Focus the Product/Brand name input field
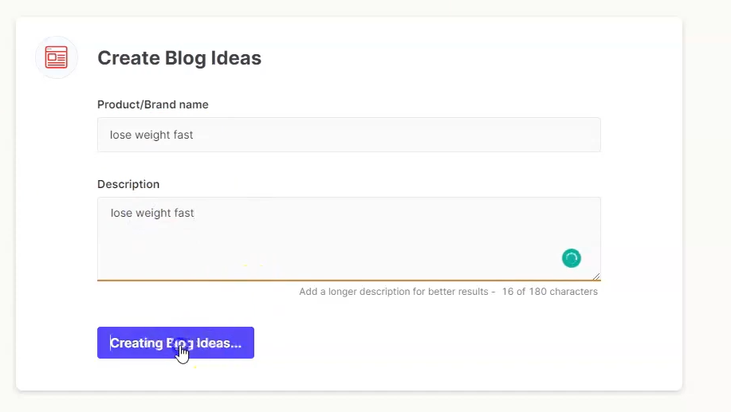Image resolution: width=731 pixels, height=412 pixels. click(x=348, y=135)
